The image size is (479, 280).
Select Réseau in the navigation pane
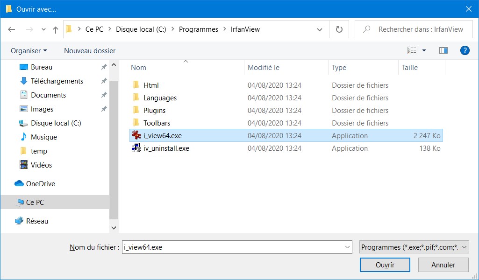pos(37,221)
